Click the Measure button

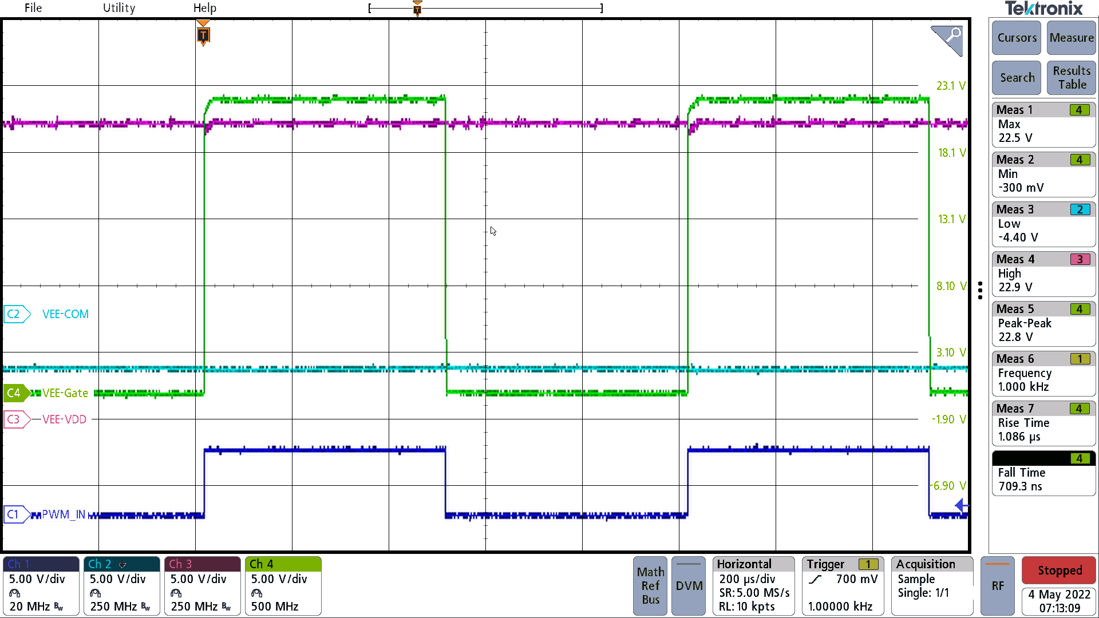(1071, 38)
